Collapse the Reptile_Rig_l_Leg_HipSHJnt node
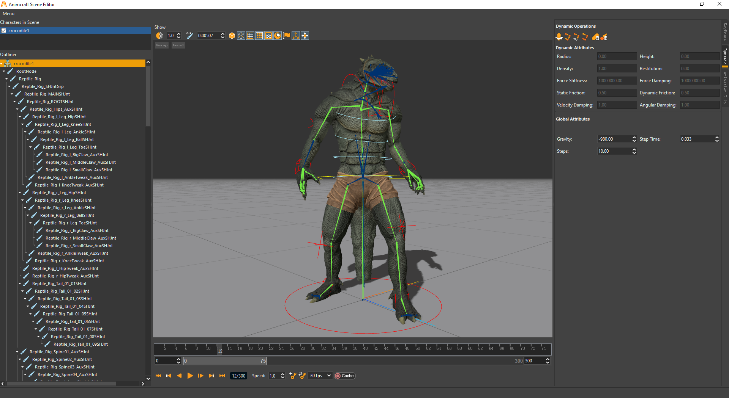Viewport: 729px width, 398px height. coord(20,117)
